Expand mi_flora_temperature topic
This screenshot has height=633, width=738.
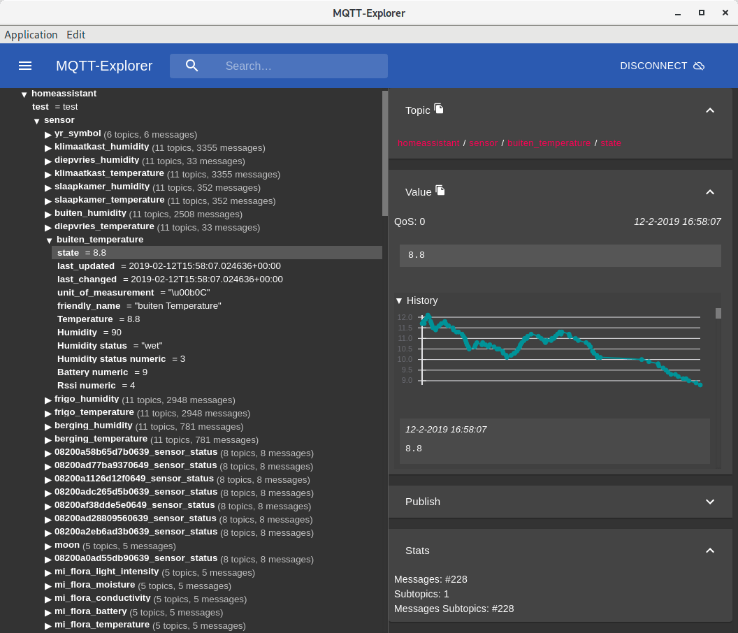48,625
